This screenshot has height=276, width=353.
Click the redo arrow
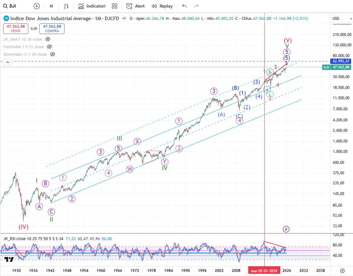196,6
